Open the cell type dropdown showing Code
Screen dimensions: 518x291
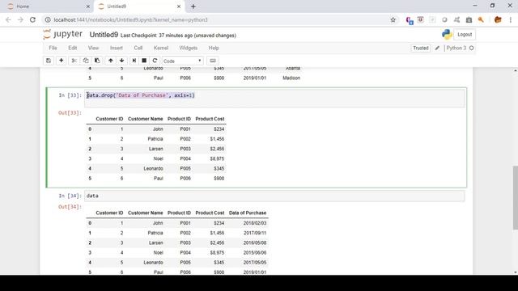pyautogui.click(x=182, y=61)
